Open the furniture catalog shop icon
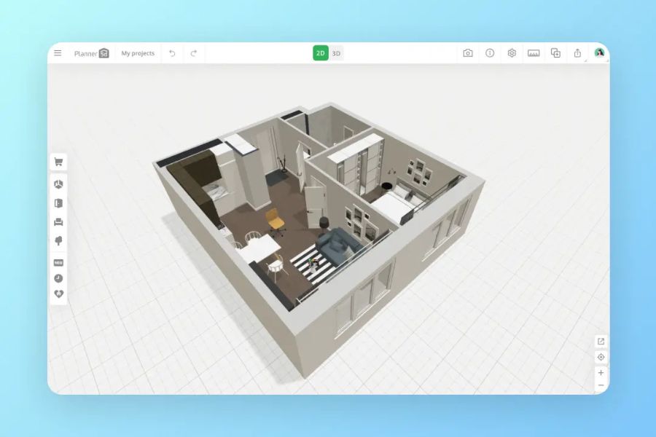Image resolution: width=656 pixels, height=437 pixels. 58,161
